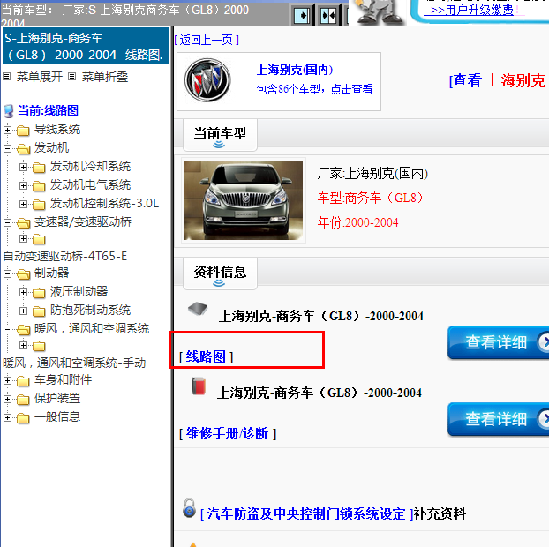Image resolution: width=549 pixels, height=547 pixels.
Task: Click the gray chip icon above 线路图
Action: coord(198,309)
